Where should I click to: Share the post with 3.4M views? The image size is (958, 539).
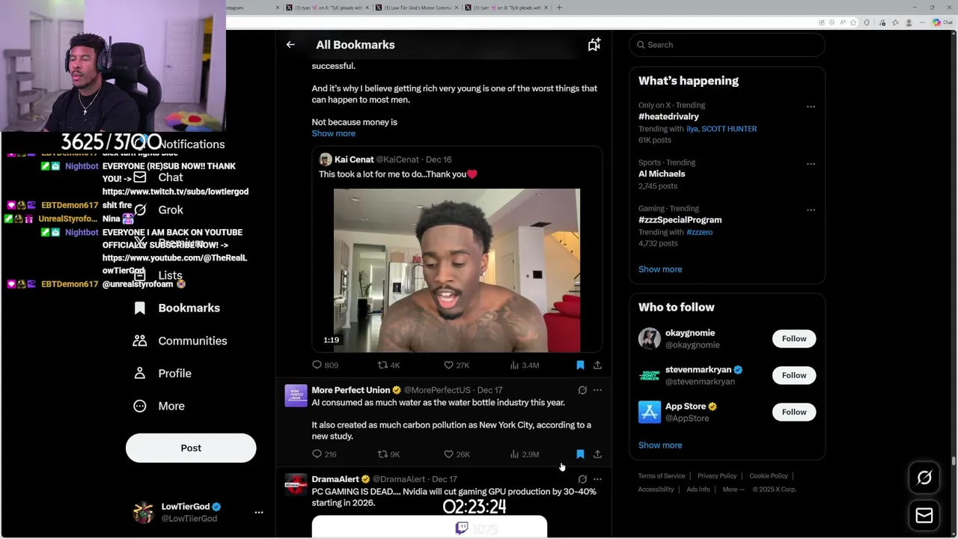[597, 365]
